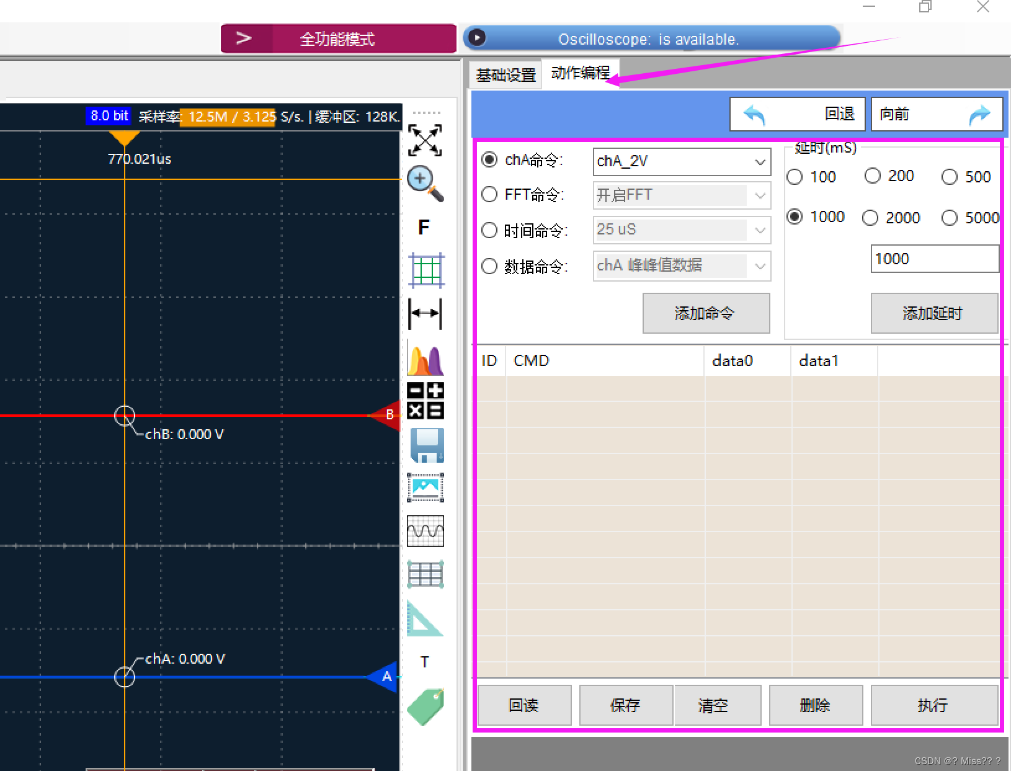Click the 770.021us time readout
The height and width of the screenshot is (771, 1011).
click(140, 159)
